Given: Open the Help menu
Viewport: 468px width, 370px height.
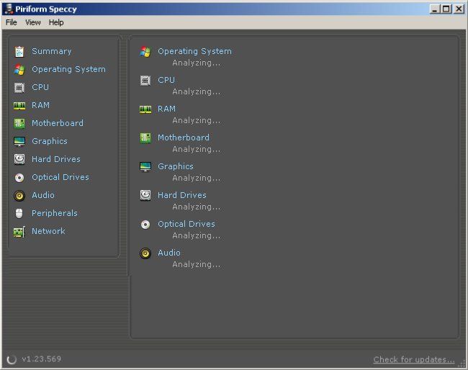Looking at the screenshot, I should pyautogui.click(x=56, y=22).
